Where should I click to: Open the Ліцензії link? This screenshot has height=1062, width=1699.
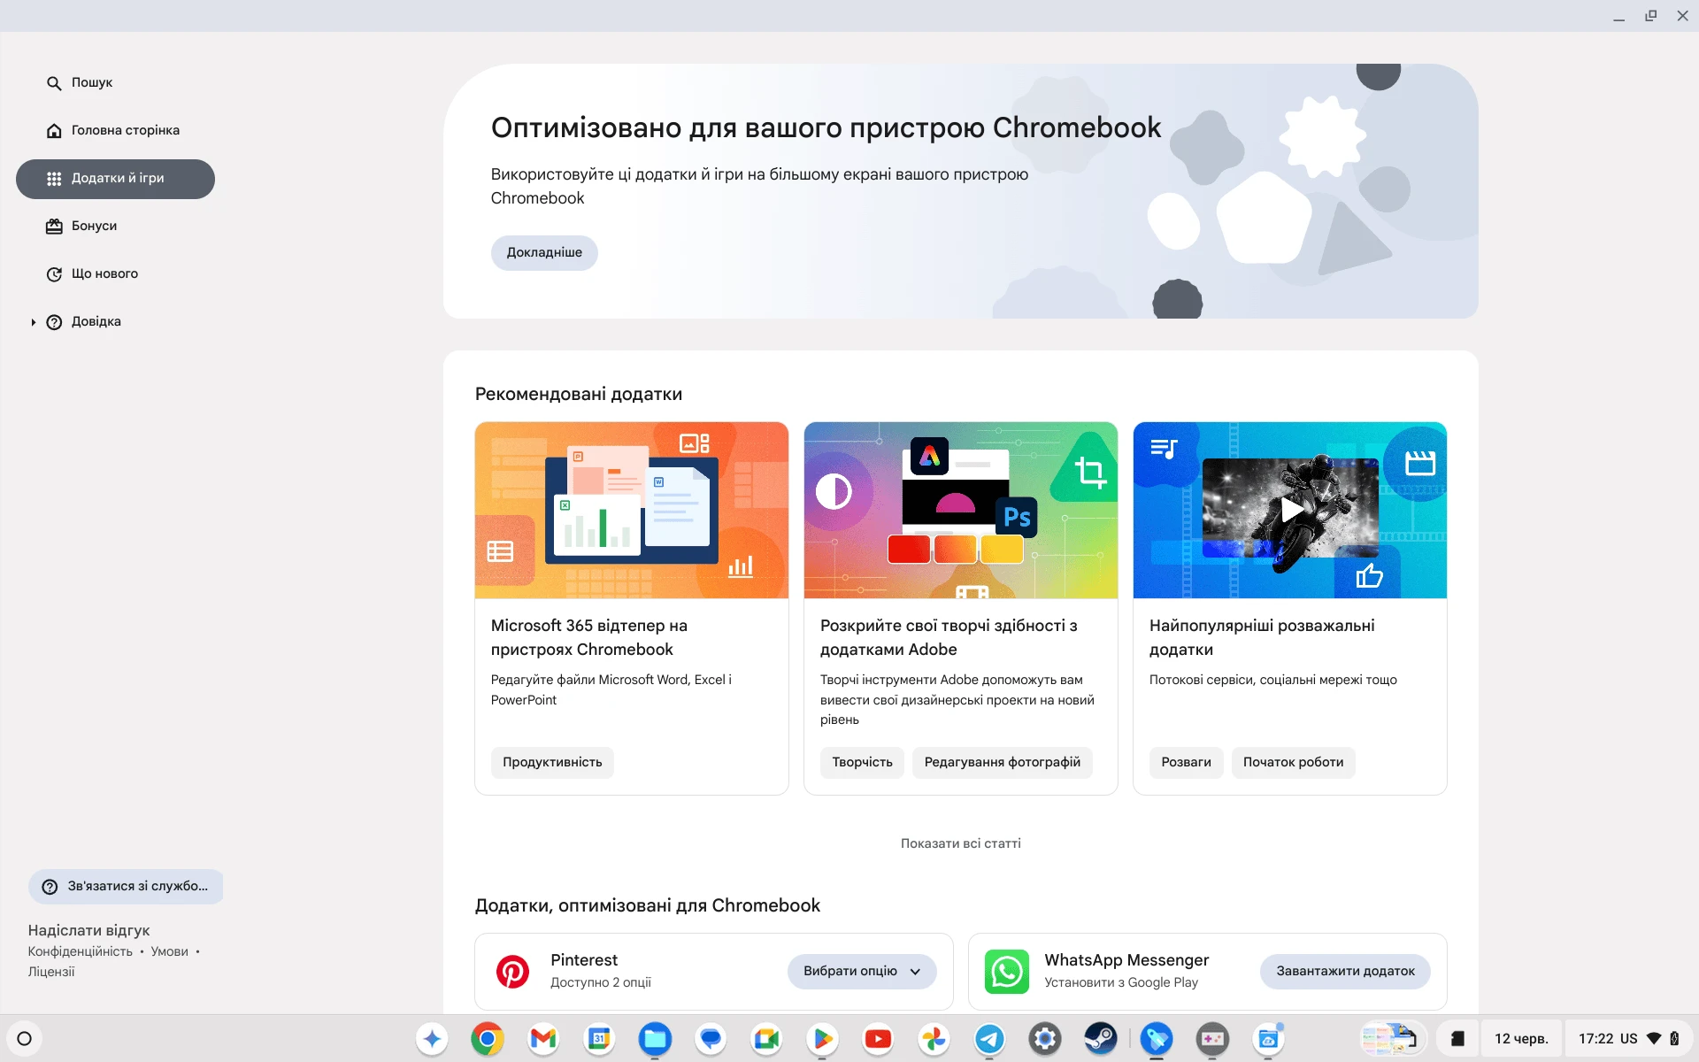click(51, 972)
